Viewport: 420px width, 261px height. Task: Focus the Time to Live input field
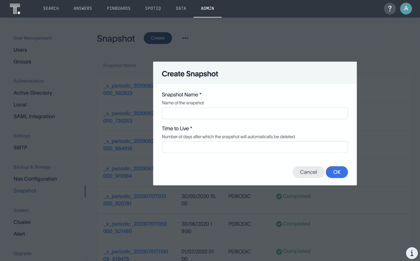click(255, 147)
